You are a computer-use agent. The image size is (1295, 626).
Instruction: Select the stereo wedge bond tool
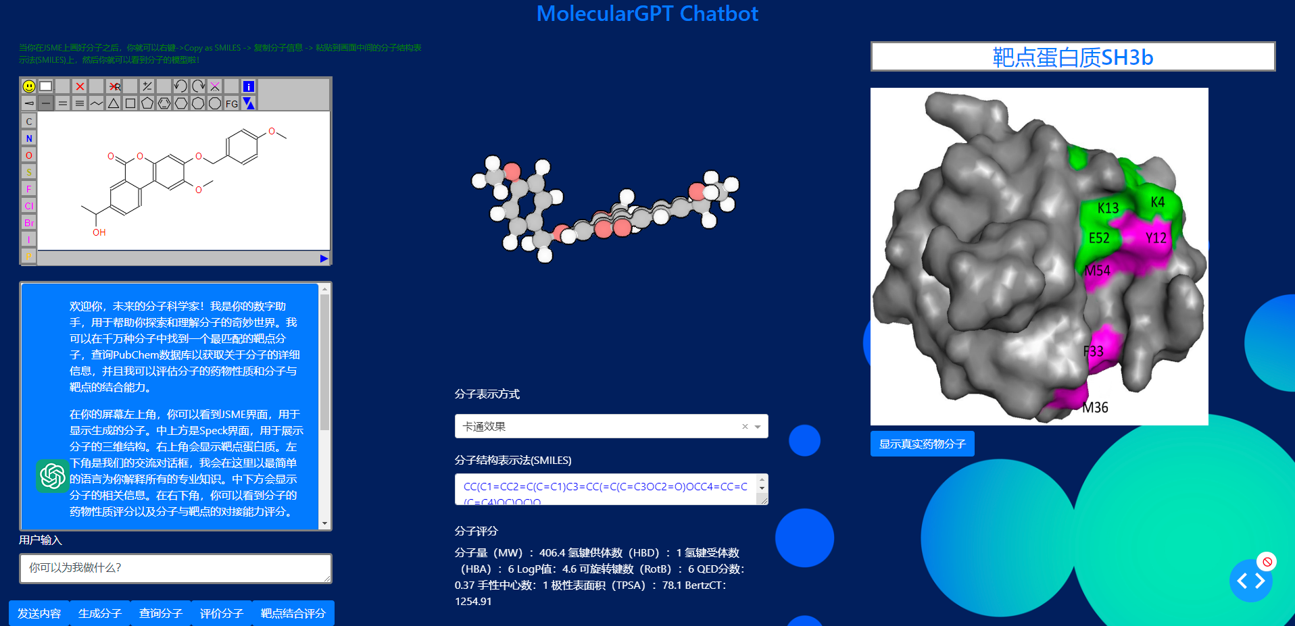click(28, 103)
